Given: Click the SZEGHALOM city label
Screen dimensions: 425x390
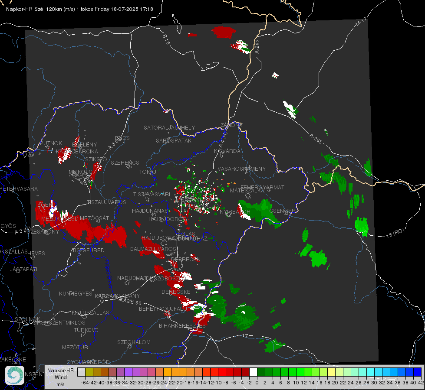Looking at the screenshot, I should tap(134, 342).
